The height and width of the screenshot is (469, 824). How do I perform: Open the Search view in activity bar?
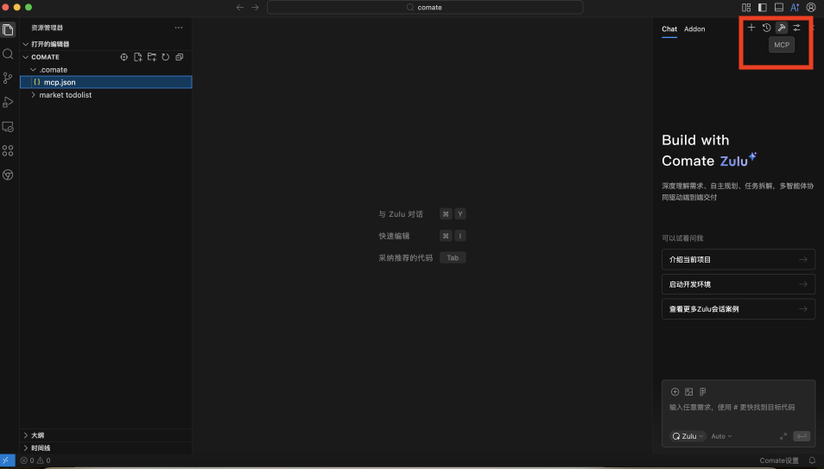pos(8,54)
